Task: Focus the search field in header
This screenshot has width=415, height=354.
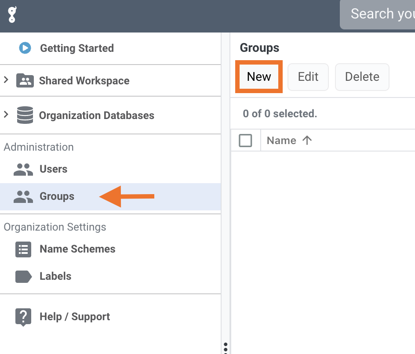Action: pos(381,14)
